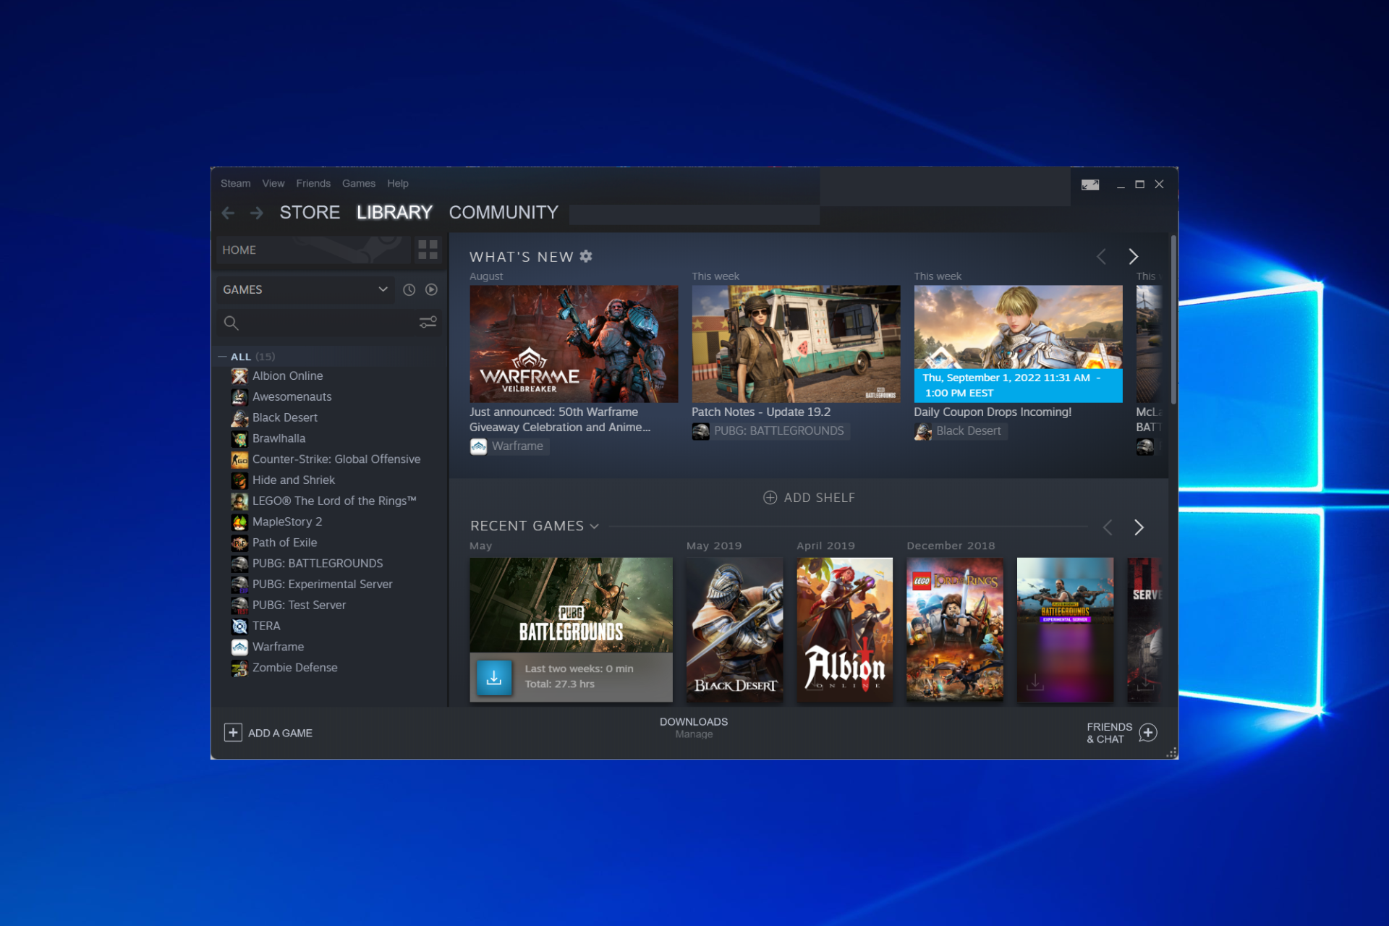Click the Black Desert tag icon under news
This screenshot has height=926, width=1389.
tap(922, 431)
